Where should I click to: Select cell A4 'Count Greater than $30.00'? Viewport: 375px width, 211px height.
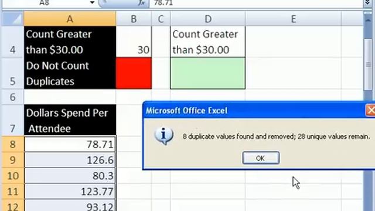pos(70,42)
